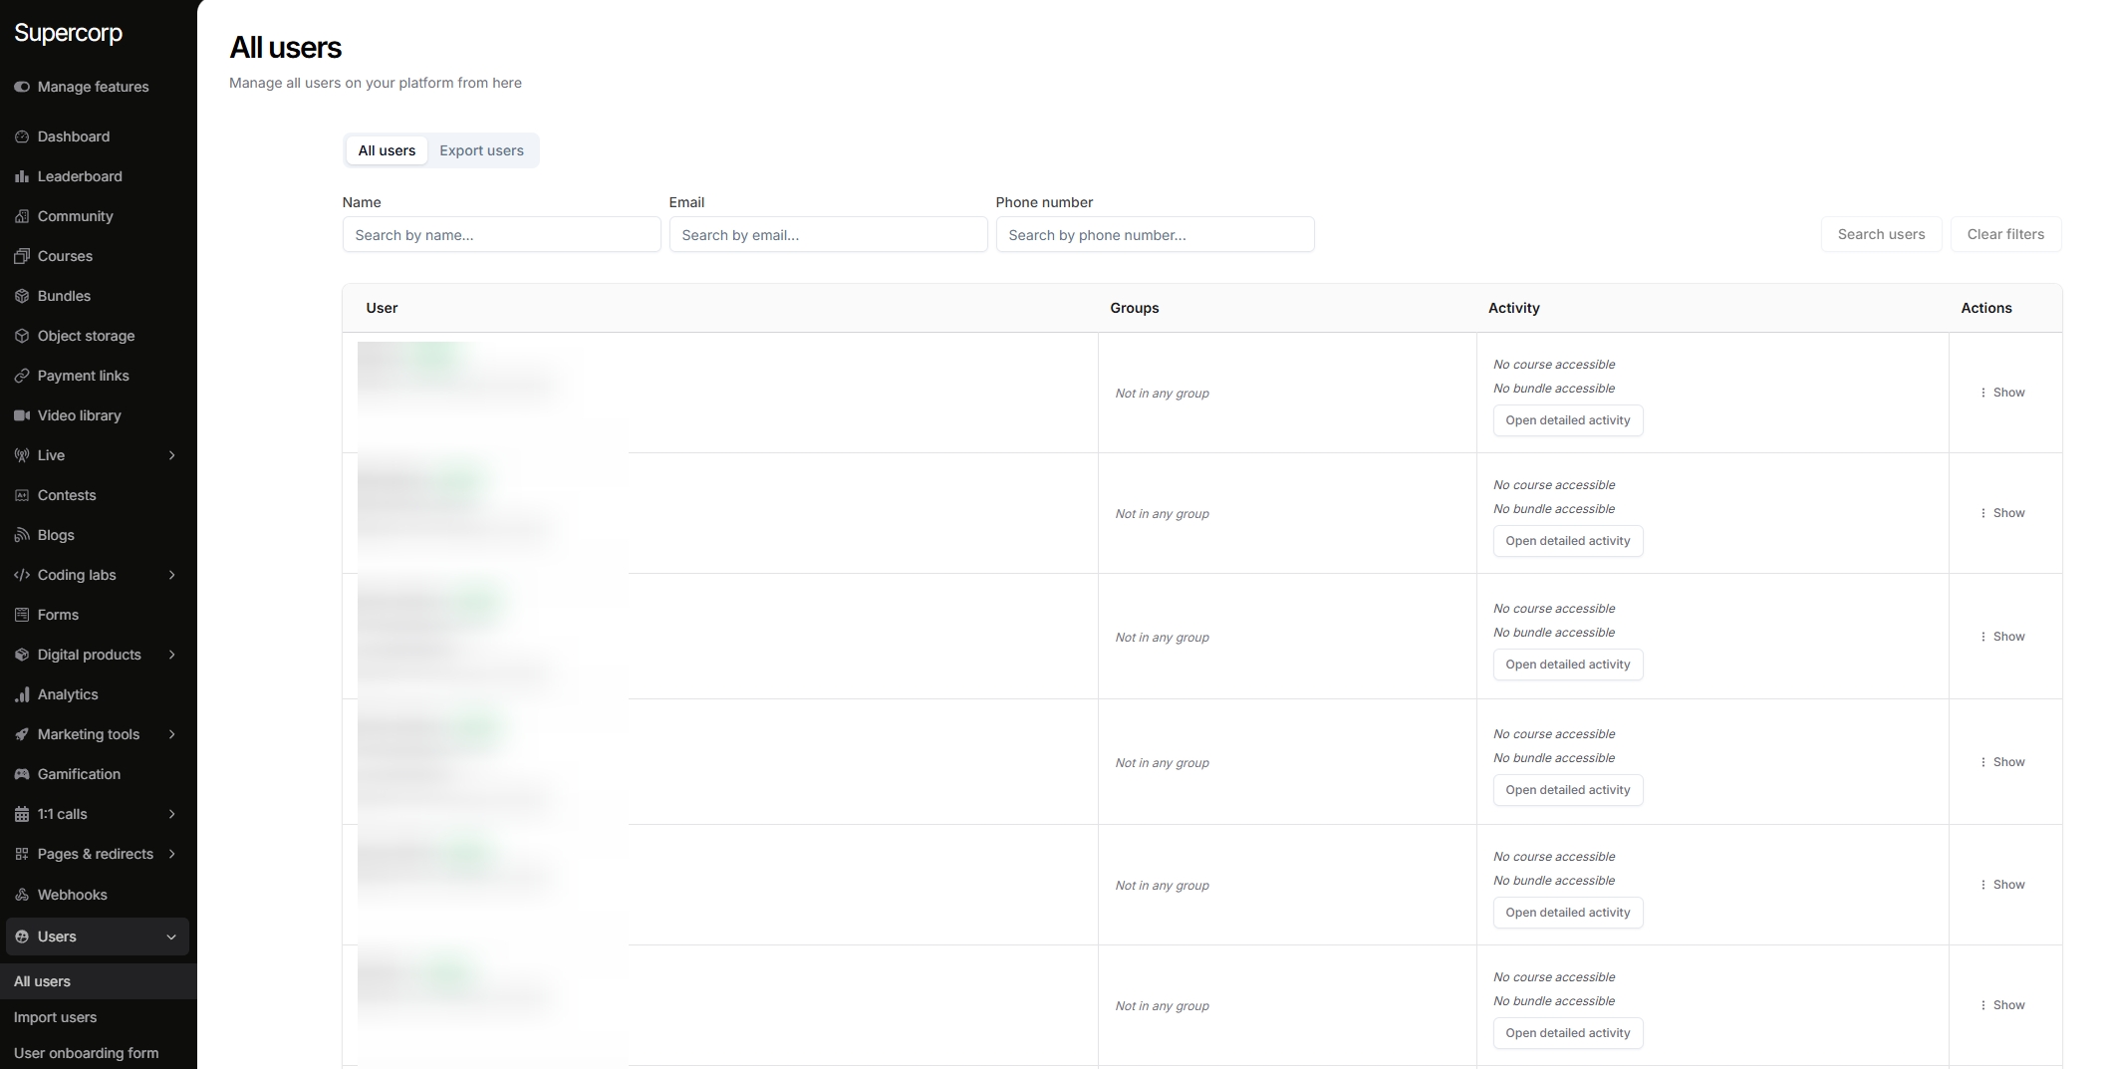Expand the Live submenu chevron
The width and height of the screenshot is (2106, 1069).
(x=171, y=455)
